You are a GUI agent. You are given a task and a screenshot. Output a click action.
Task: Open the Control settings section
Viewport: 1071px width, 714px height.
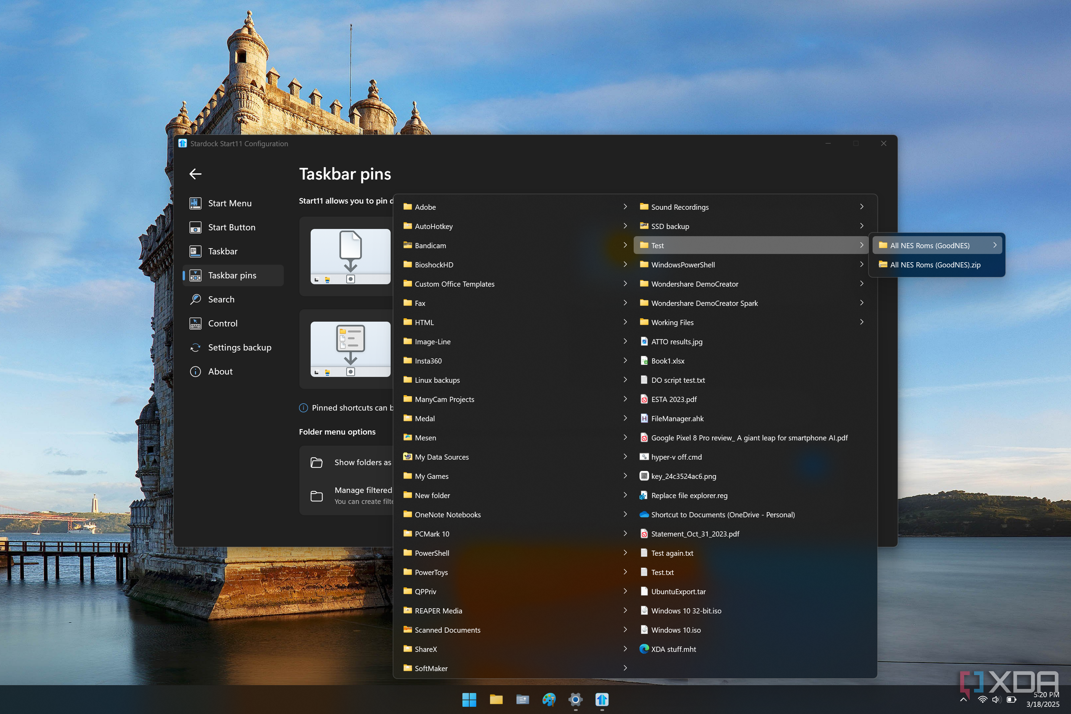[x=233, y=323]
